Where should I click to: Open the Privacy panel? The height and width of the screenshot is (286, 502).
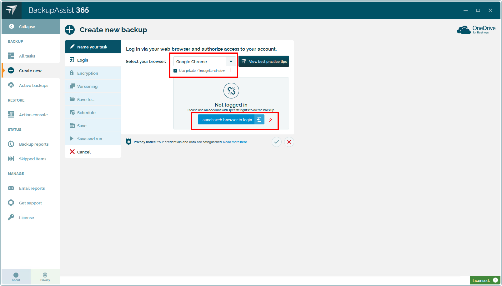point(45,277)
